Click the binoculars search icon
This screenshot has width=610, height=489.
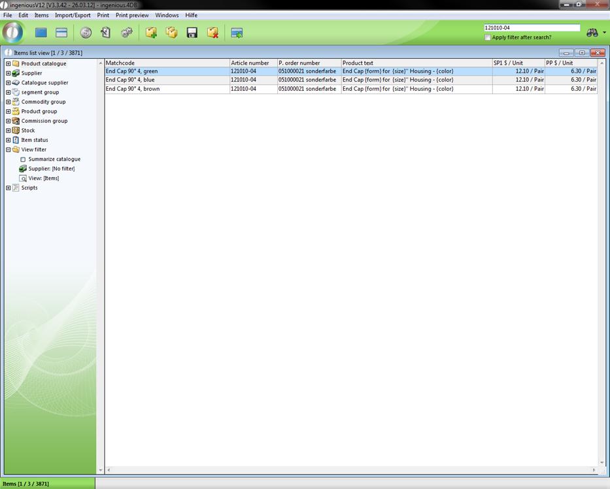(x=592, y=33)
